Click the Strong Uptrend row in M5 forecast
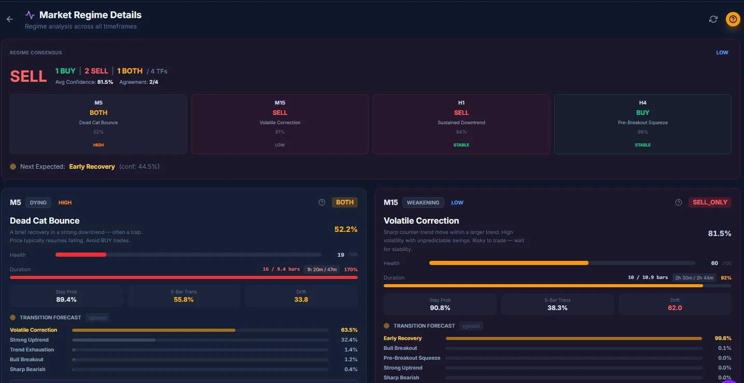 pyautogui.click(x=184, y=340)
